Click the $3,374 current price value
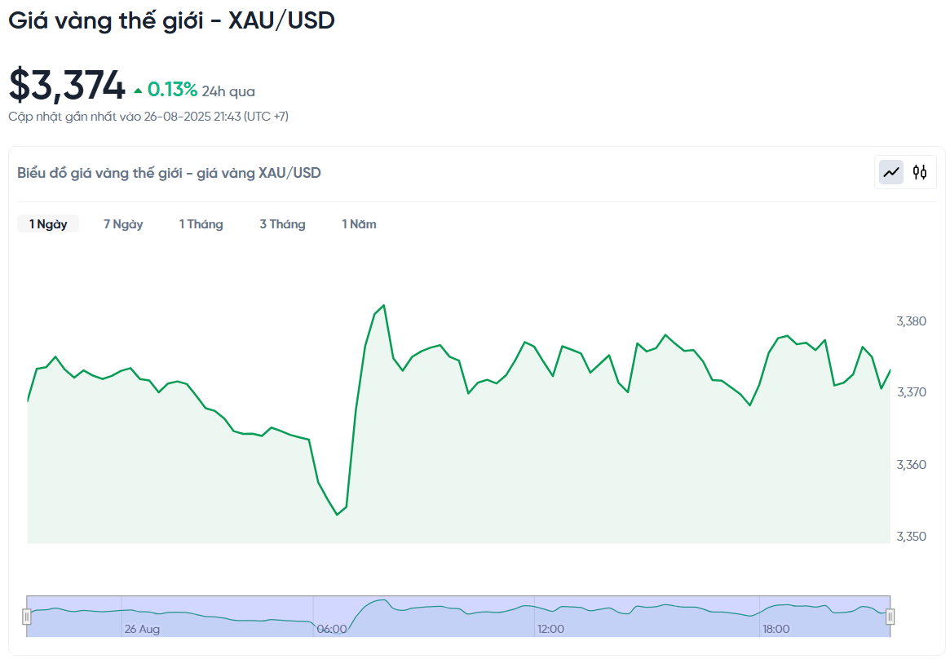 (x=67, y=85)
